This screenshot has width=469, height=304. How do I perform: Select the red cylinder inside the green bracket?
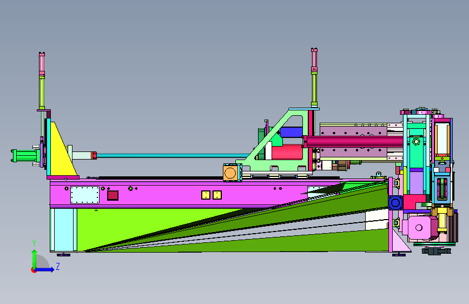coord(287,152)
